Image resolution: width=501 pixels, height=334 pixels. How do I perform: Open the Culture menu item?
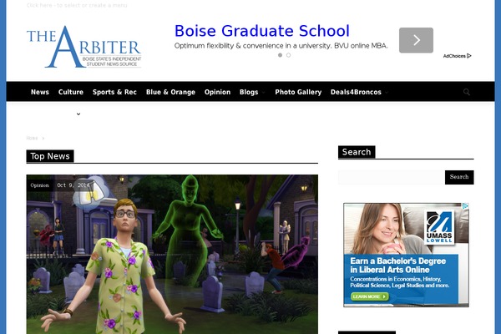coord(71,92)
